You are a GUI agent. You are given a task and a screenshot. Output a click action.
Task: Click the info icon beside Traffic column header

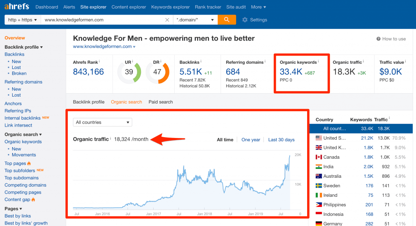(389, 118)
